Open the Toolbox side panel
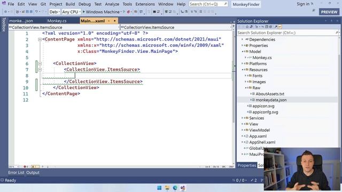This screenshot has height=192, width=342. pos(4,25)
